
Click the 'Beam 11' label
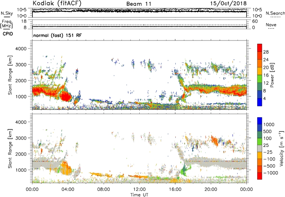(139, 4)
